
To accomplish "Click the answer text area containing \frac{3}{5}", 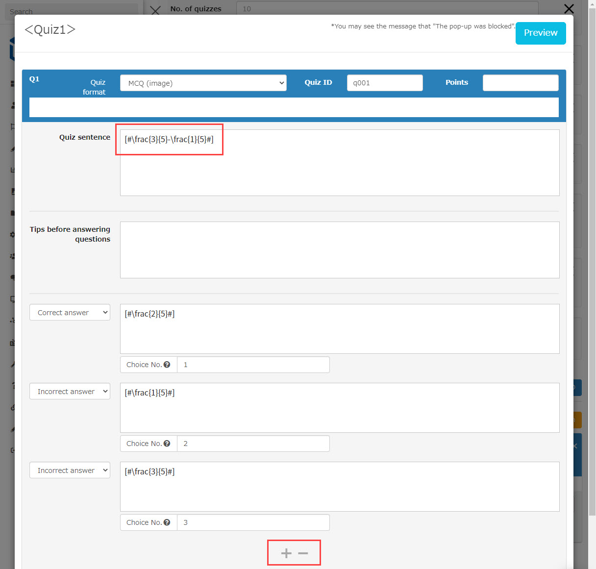I will [339, 487].
